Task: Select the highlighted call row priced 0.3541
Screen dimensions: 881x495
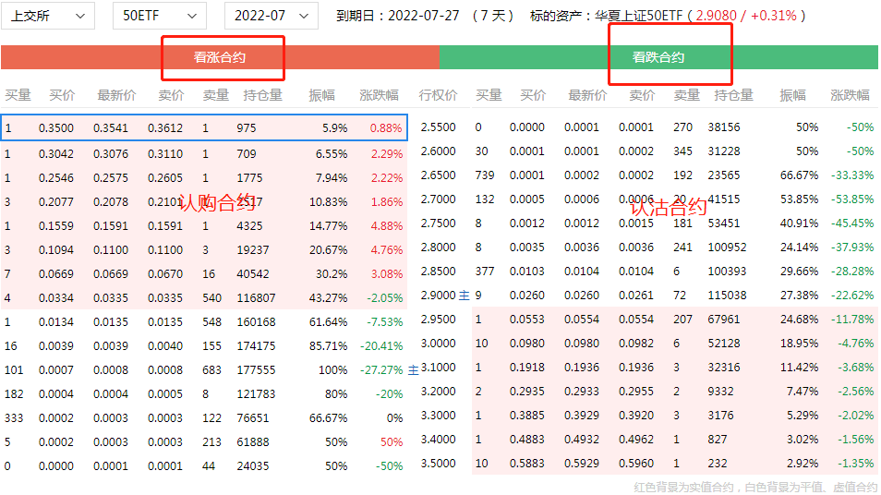Action: click(x=203, y=128)
